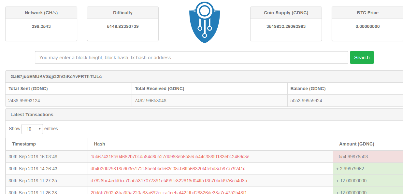Open transaction hash starting with db402db2981
Viewport: 403px width, 194px height.
[x=168, y=169]
